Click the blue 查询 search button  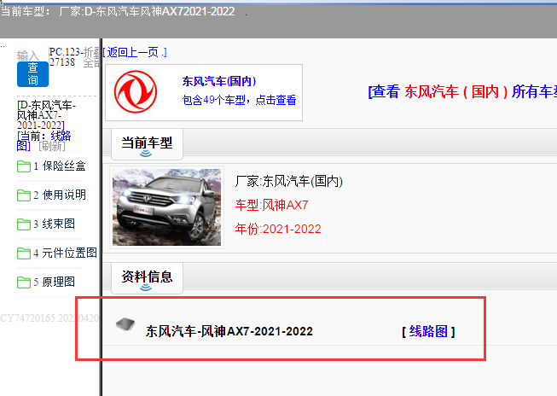(32, 74)
